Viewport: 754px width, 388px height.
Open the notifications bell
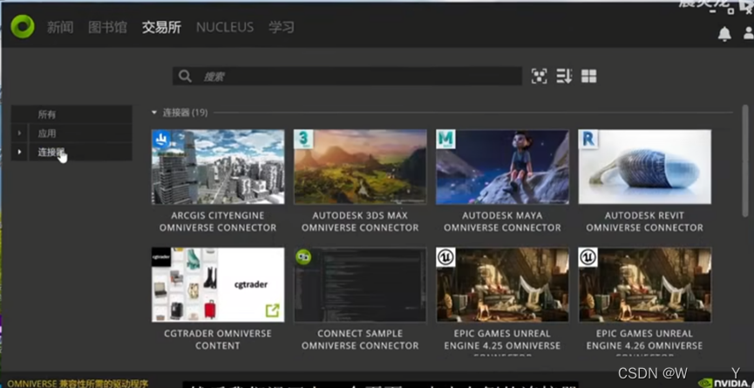(x=724, y=34)
